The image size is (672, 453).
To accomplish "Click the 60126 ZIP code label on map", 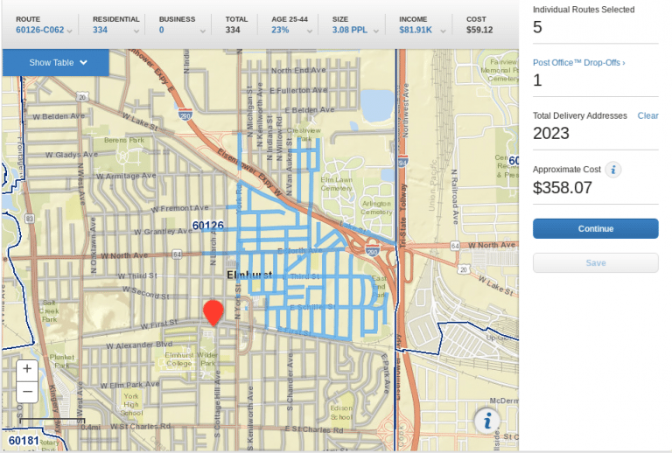I will tap(207, 226).
